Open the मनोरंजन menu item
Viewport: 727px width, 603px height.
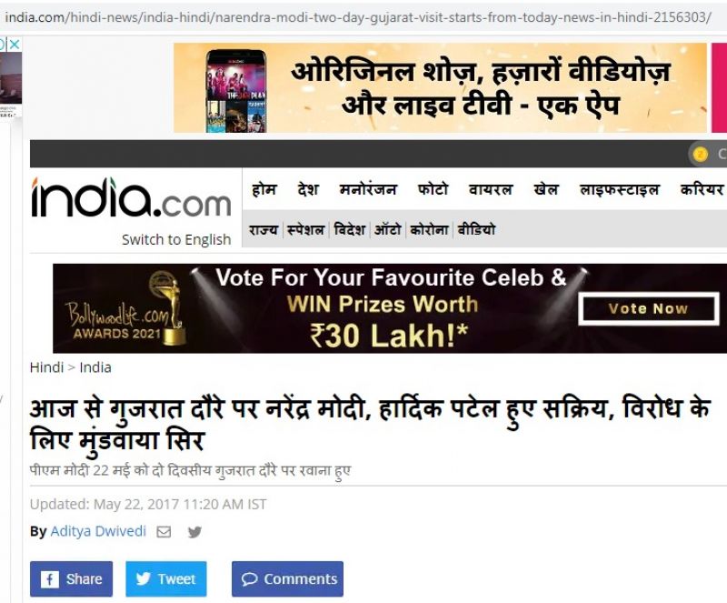(x=368, y=190)
